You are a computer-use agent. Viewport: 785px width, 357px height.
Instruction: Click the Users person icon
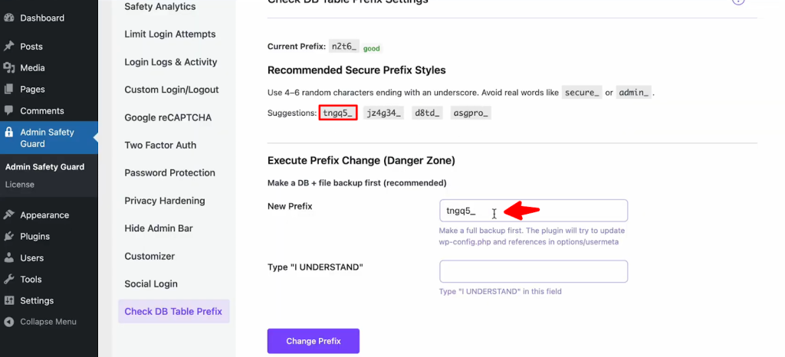coord(9,258)
